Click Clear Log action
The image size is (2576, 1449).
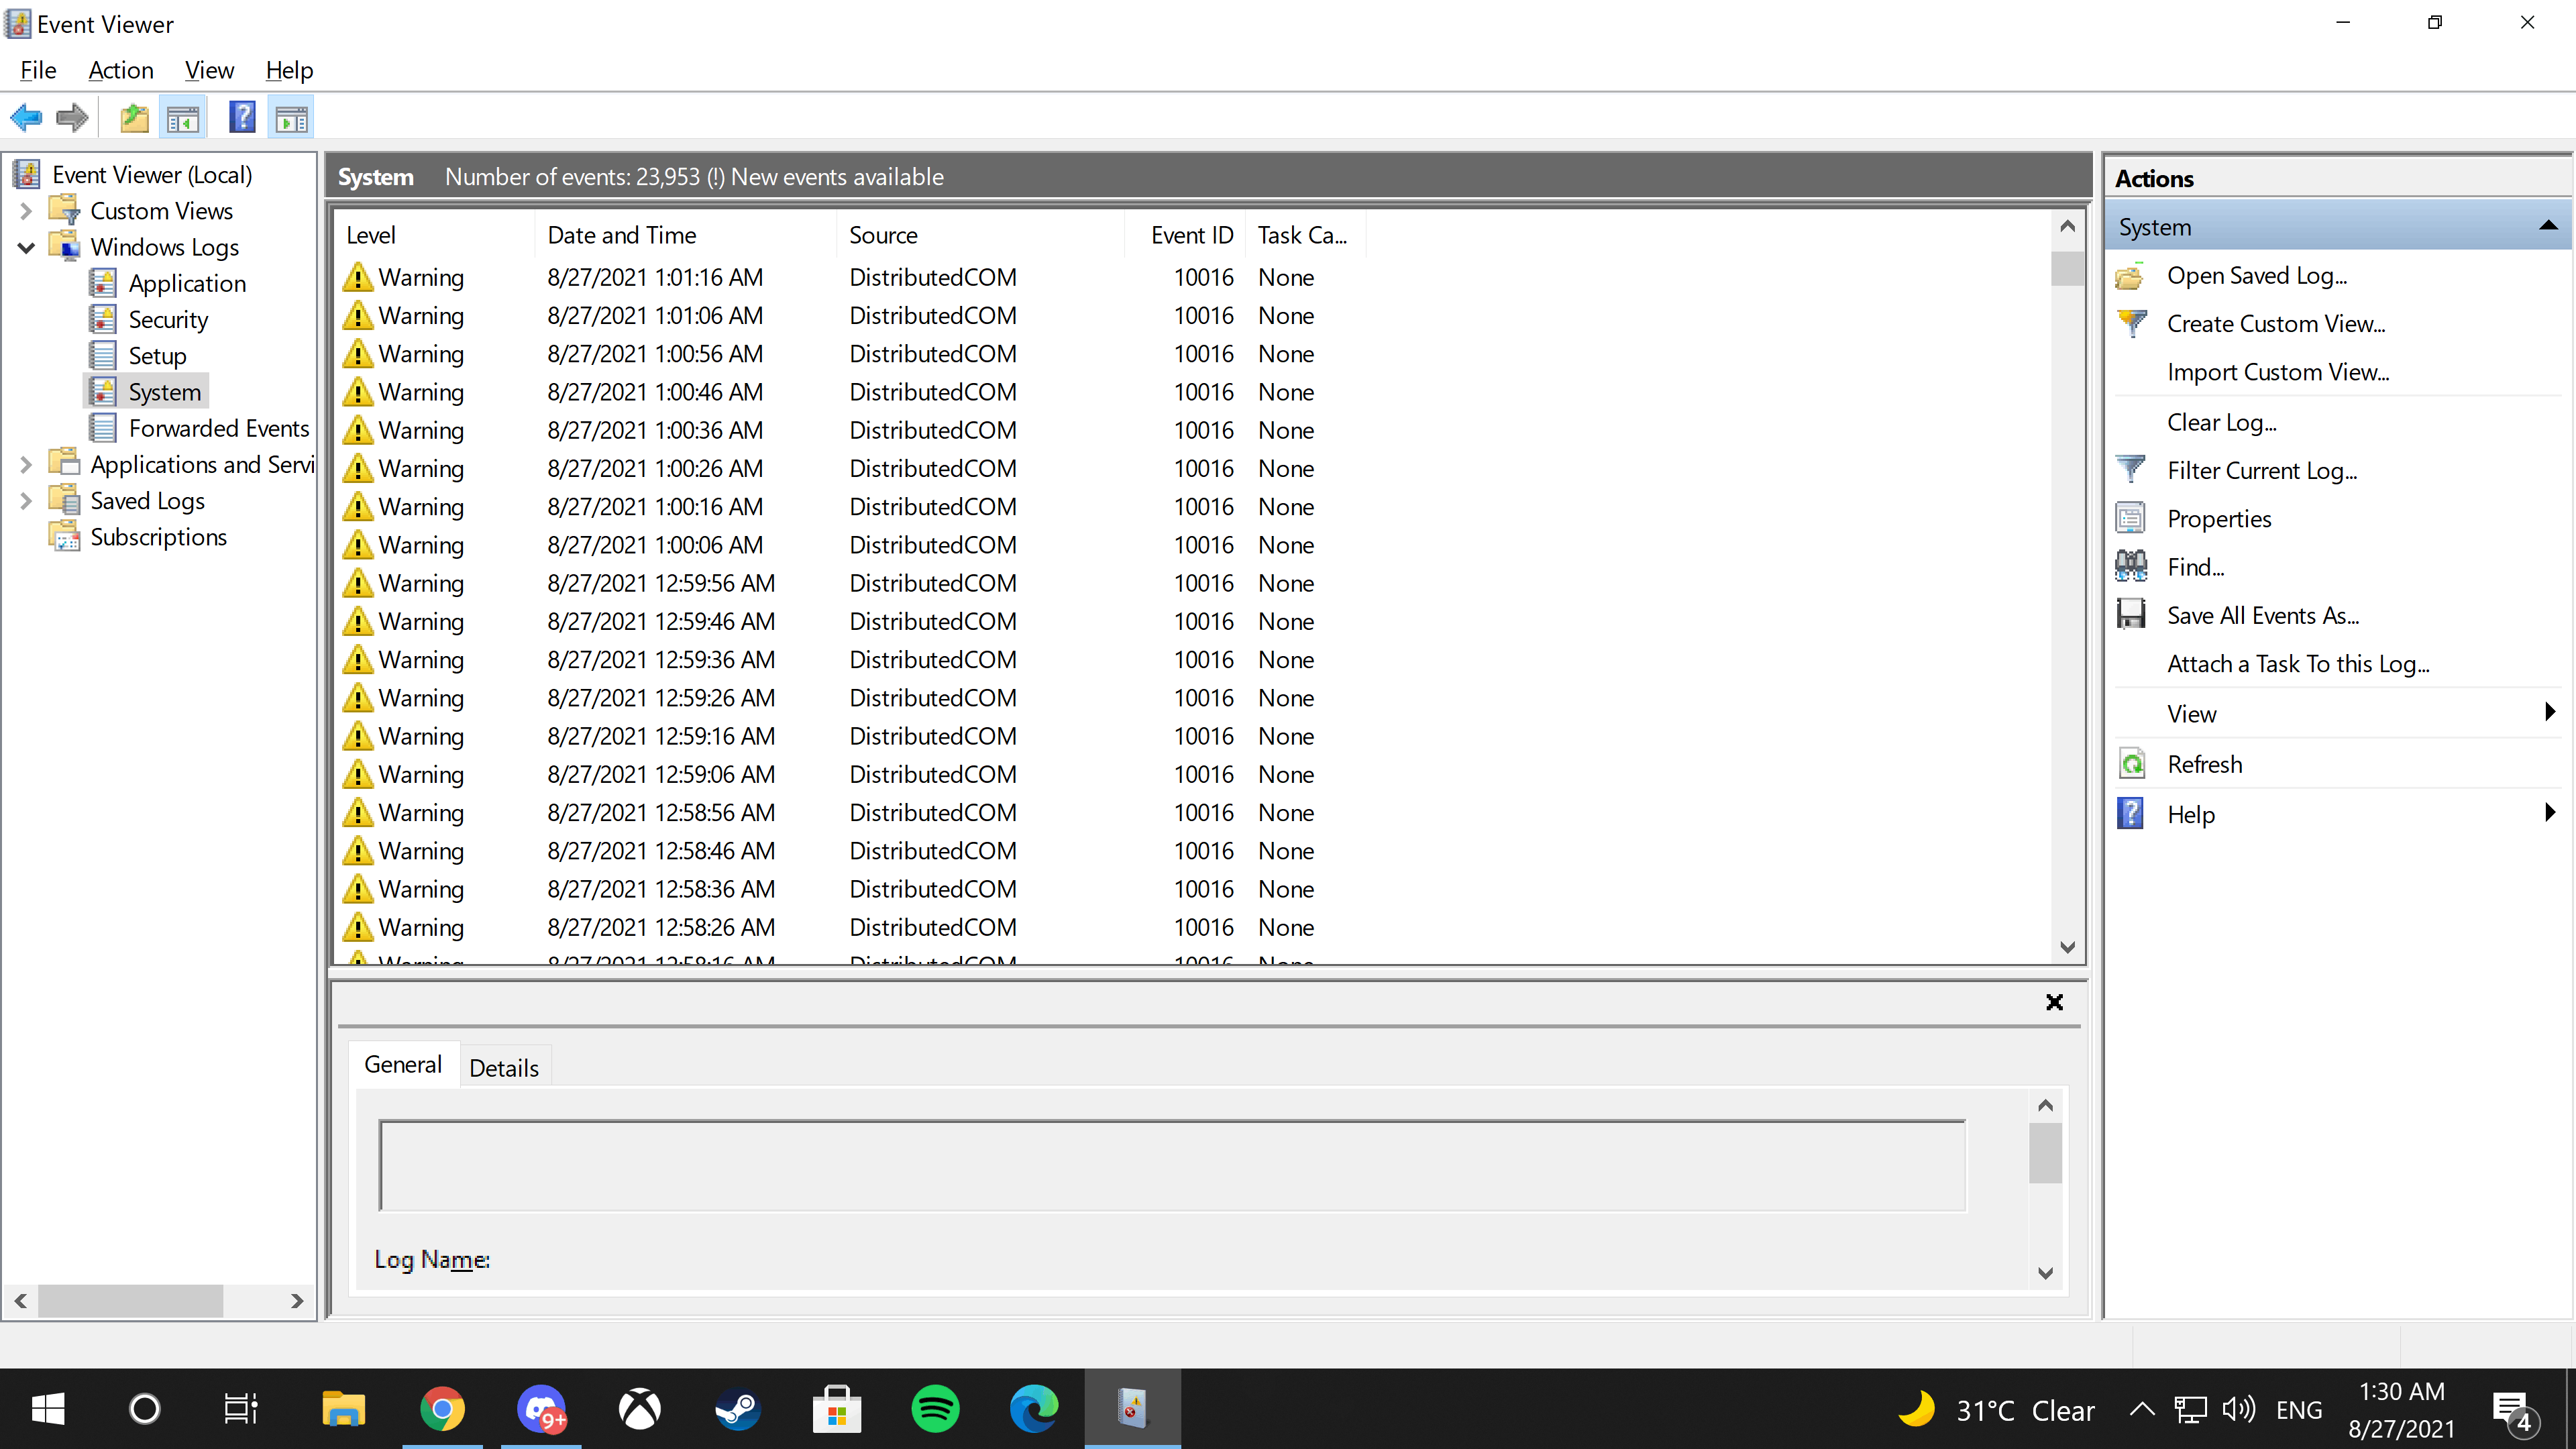pyautogui.click(x=2221, y=423)
